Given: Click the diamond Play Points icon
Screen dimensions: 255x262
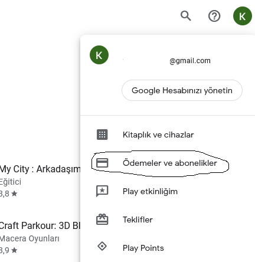Looking at the screenshot, I should pos(102,246).
